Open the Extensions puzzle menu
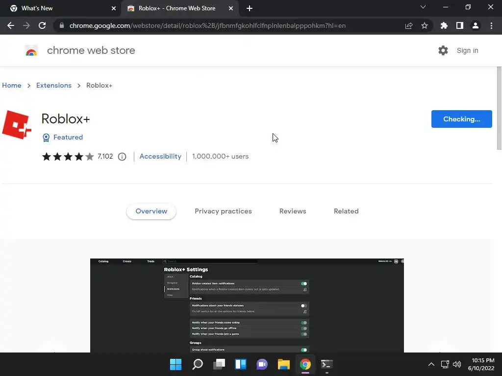The height and width of the screenshot is (376, 502). pyautogui.click(x=444, y=25)
